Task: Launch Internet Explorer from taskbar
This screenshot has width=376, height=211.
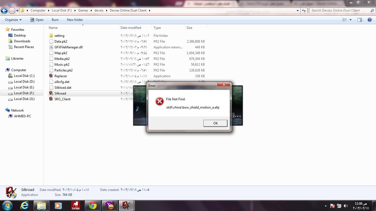Action: coord(25,206)
